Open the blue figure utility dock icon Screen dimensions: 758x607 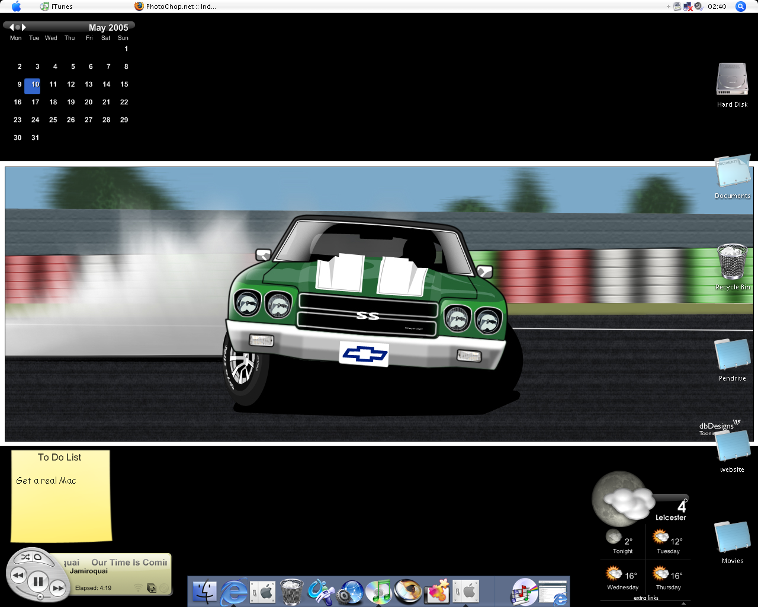click(320, 592)
